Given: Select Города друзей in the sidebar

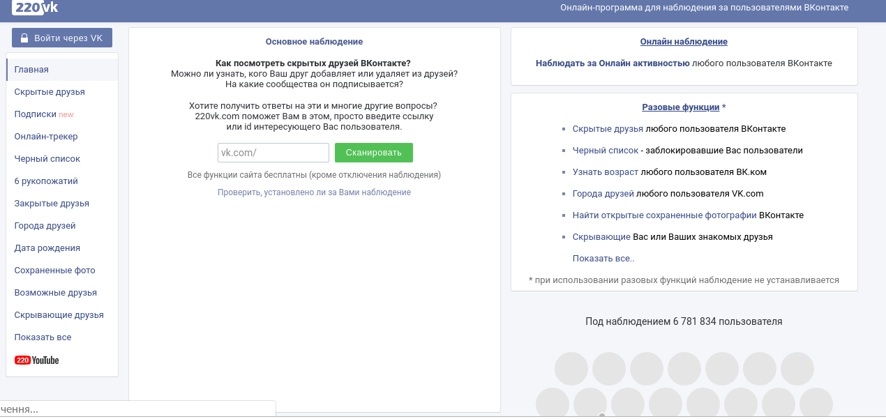Looking at the screenshot, I should (62, 226).
